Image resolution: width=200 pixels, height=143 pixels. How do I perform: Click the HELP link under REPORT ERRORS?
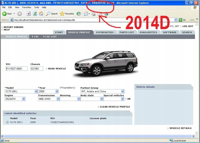(x=7, y=30)
